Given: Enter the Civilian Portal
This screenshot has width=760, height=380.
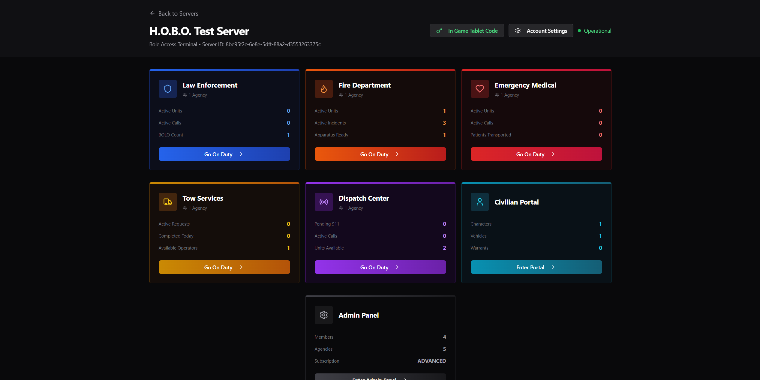Looking at the screenshot, I should [536, 267].
